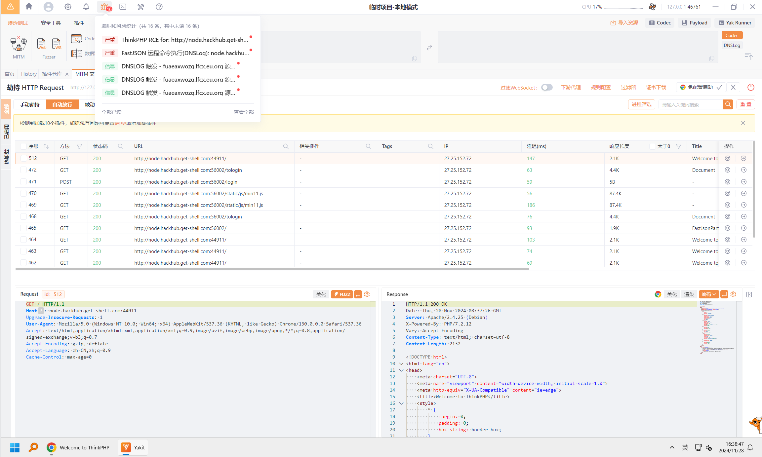Screen dimensions: 762x457
Task: Click the home icon in top bar
Action: [29, 7]
